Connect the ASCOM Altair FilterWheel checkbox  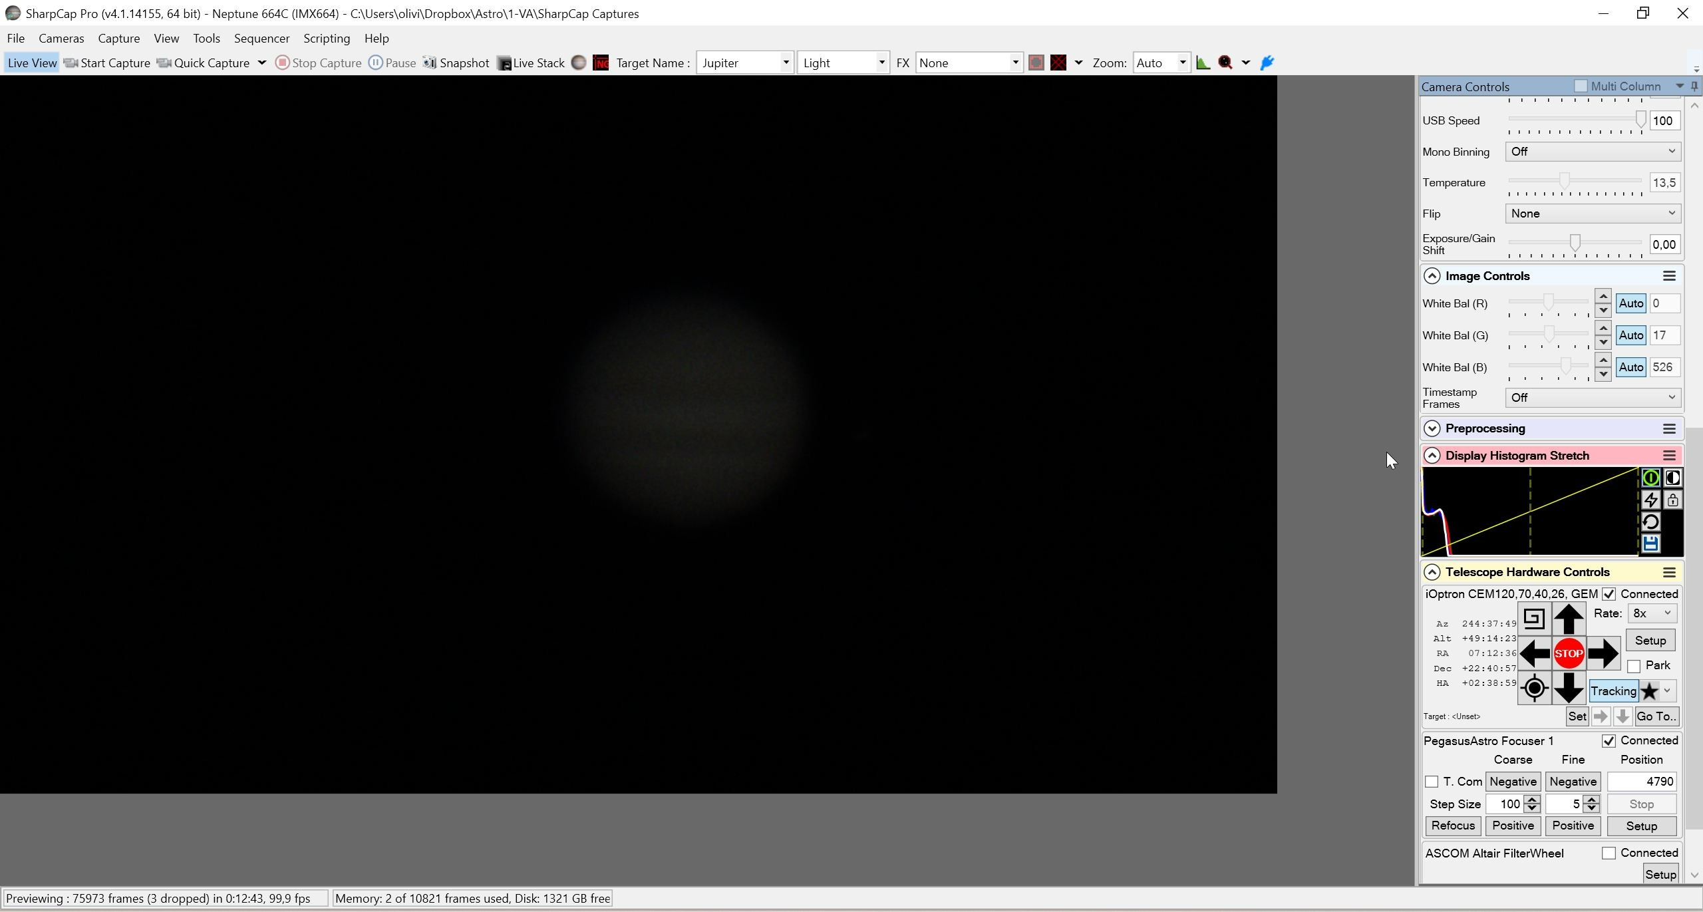pyautogui.click(x=1609, y=853)
